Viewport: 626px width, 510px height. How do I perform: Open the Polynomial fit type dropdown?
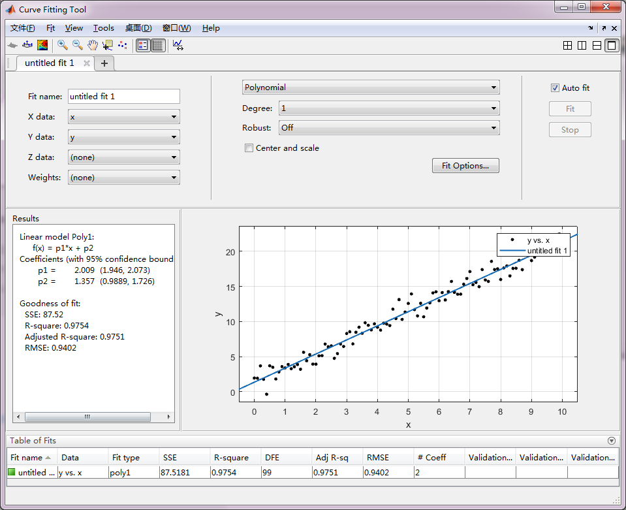coord(371,88)
